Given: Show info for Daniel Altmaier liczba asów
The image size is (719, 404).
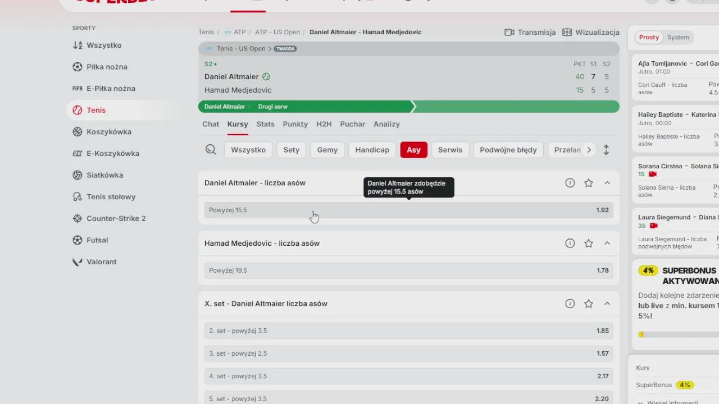Looking at the screenshot, I should tap(570, 183).
